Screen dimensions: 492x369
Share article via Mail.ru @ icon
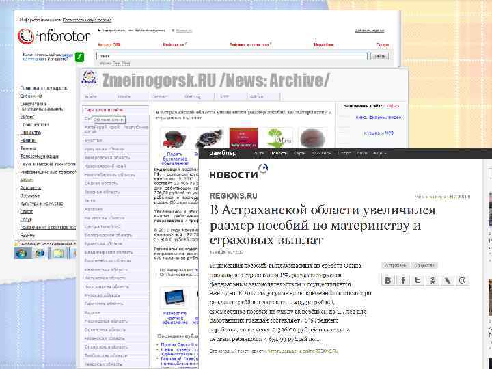(x=462, y=280)
